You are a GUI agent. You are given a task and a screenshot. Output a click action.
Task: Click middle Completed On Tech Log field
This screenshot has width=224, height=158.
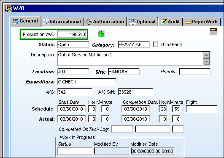tap(153, 129)
